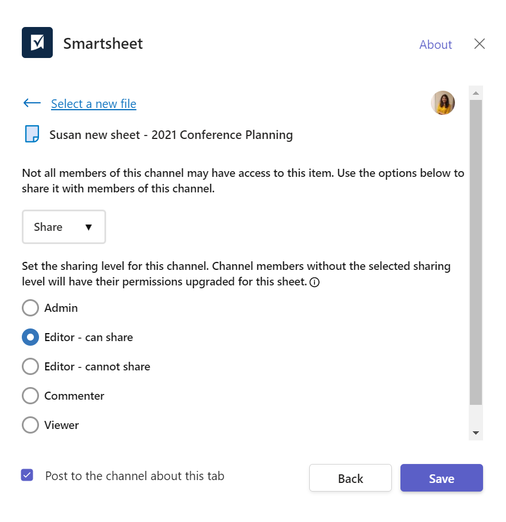
Task: Open the About page
Action: (x=435, y=44)
